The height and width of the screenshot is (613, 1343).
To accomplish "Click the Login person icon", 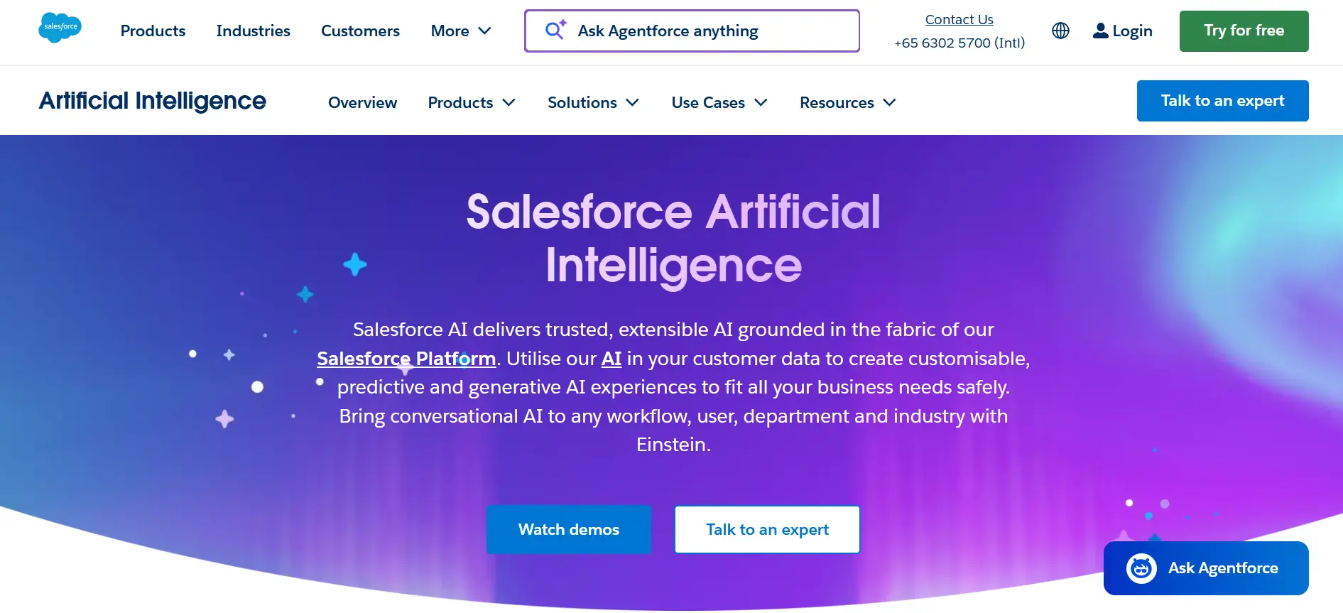I will [x=1102, y=31].
